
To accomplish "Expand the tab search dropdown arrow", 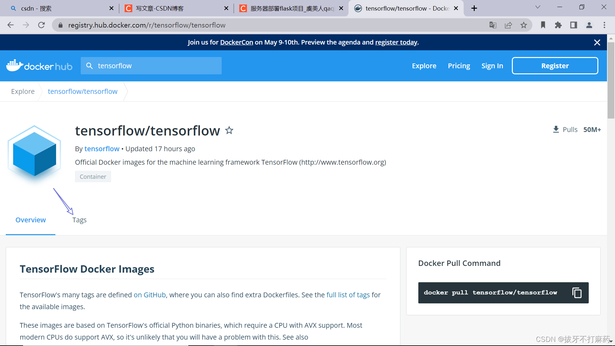I will click(538, 7).
